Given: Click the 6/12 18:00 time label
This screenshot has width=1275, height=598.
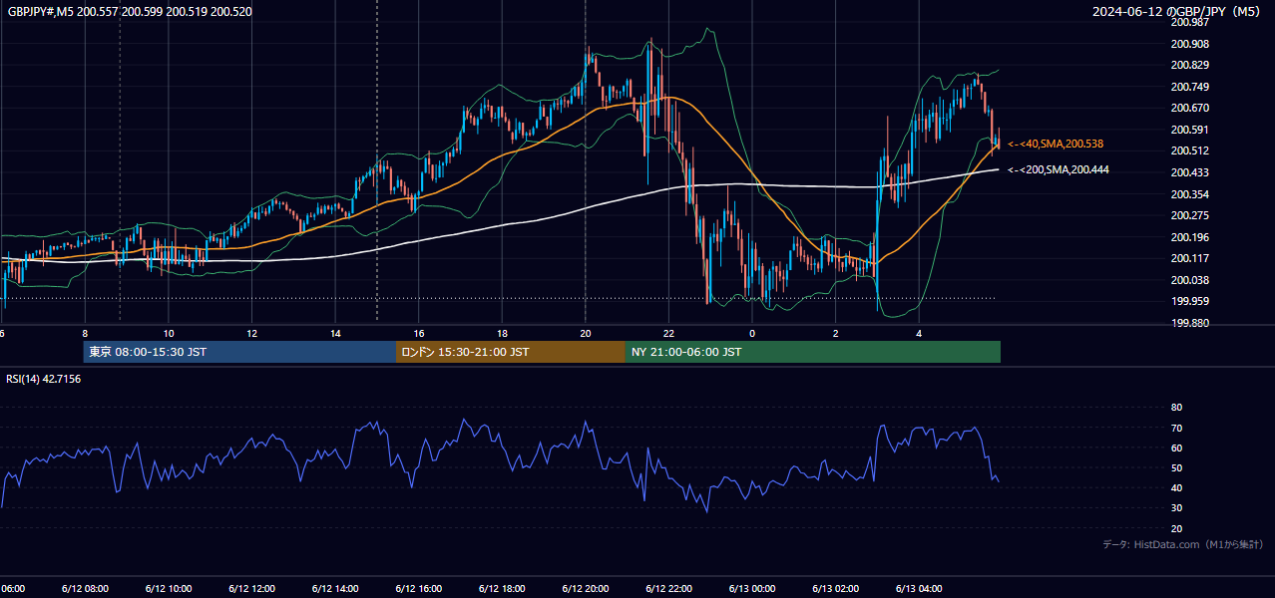Looking at the screenshot, I should tap(502, 589).
